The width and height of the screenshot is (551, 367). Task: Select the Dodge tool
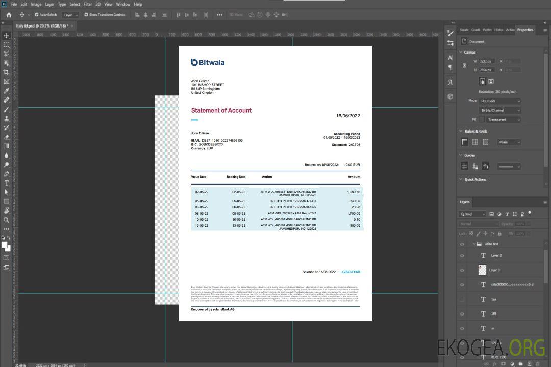pos(6,164)
